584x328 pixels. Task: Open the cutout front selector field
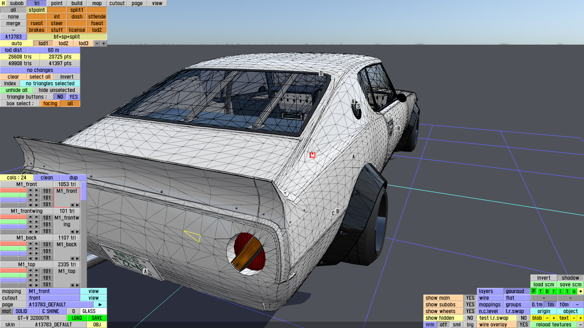54,298
